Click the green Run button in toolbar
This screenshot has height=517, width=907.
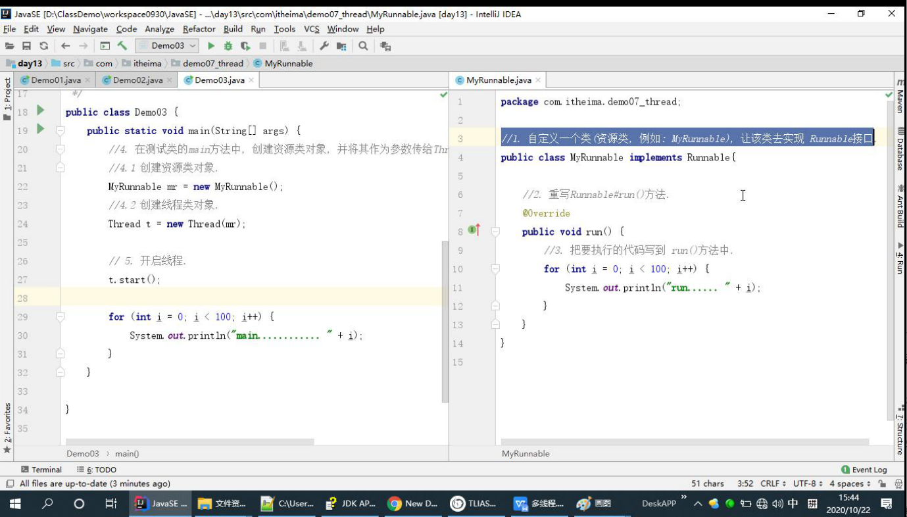coord(211,46)
